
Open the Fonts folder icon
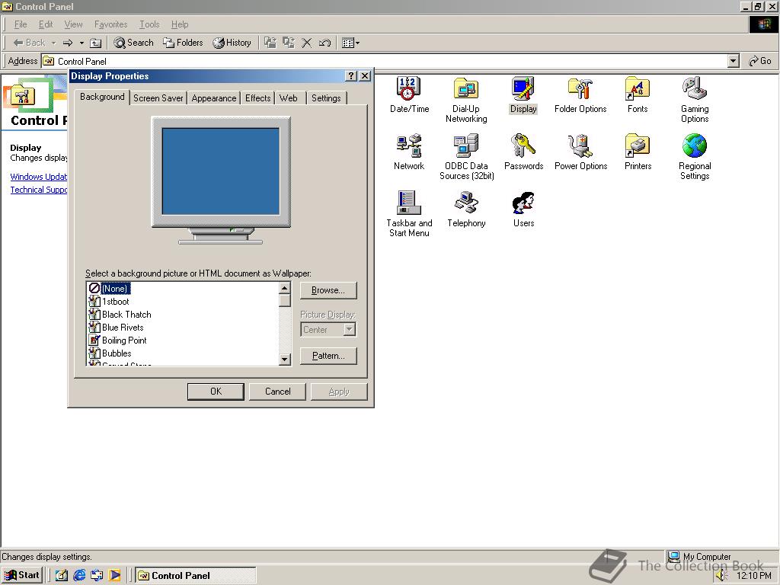coord(638,94)
